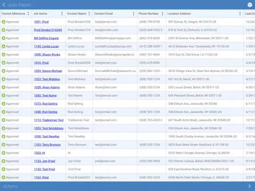This screenshot has width=255, height=191.
Task: Select email LyndaMLucas@dayrep.com
Action: (113, 46)
